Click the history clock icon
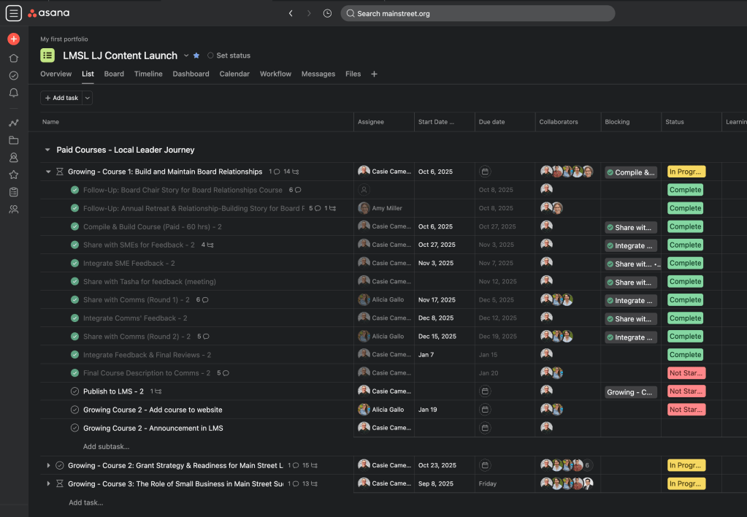Image resolution: width=747 pixels, height=517 pixels. (327, 13)
